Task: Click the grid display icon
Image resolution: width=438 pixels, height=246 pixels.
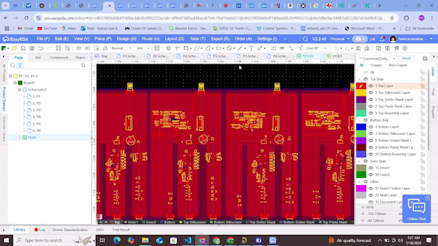Action: (157, 48)
